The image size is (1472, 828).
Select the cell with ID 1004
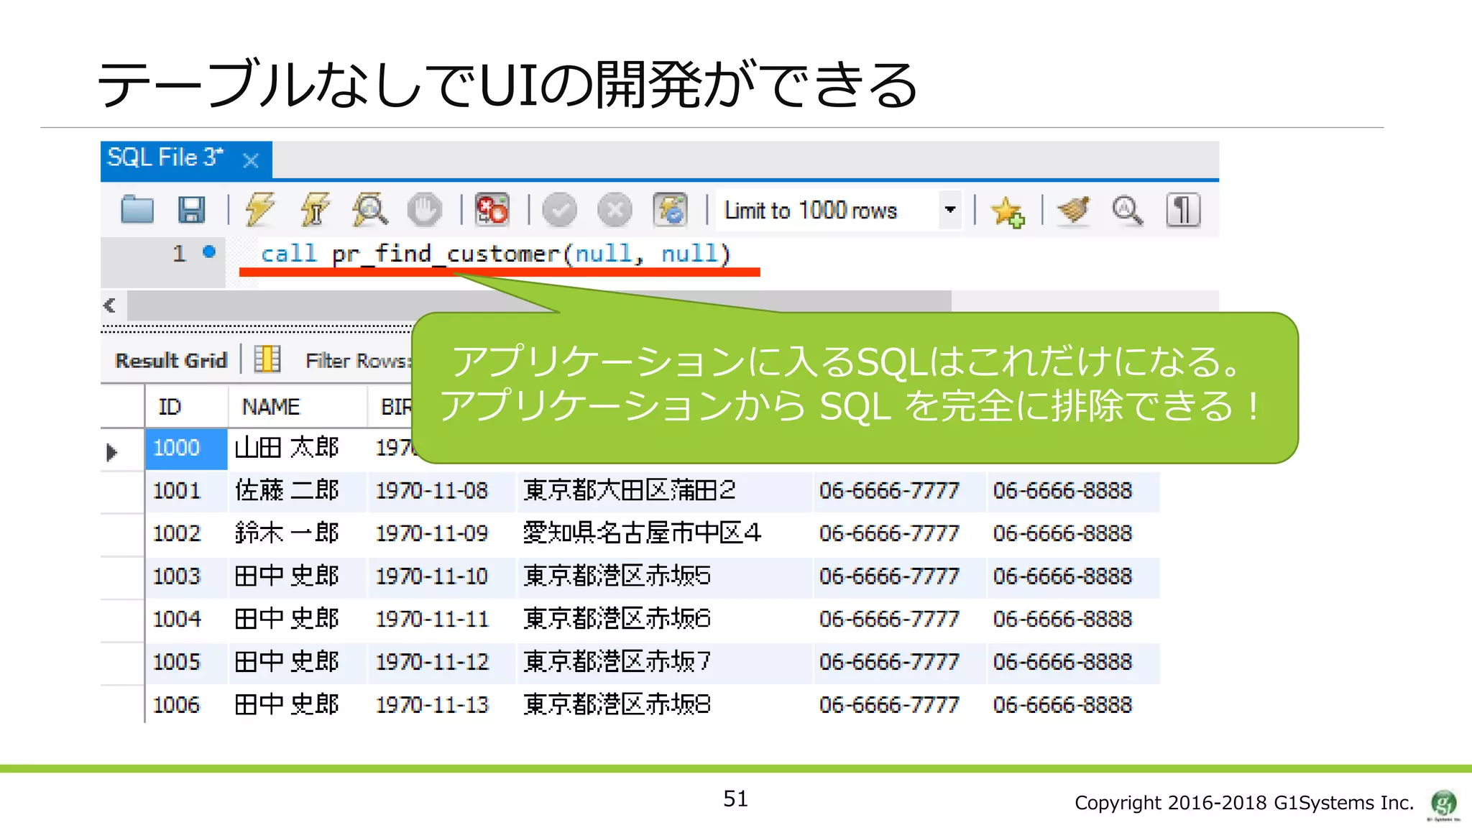click(x=187, y=620)
